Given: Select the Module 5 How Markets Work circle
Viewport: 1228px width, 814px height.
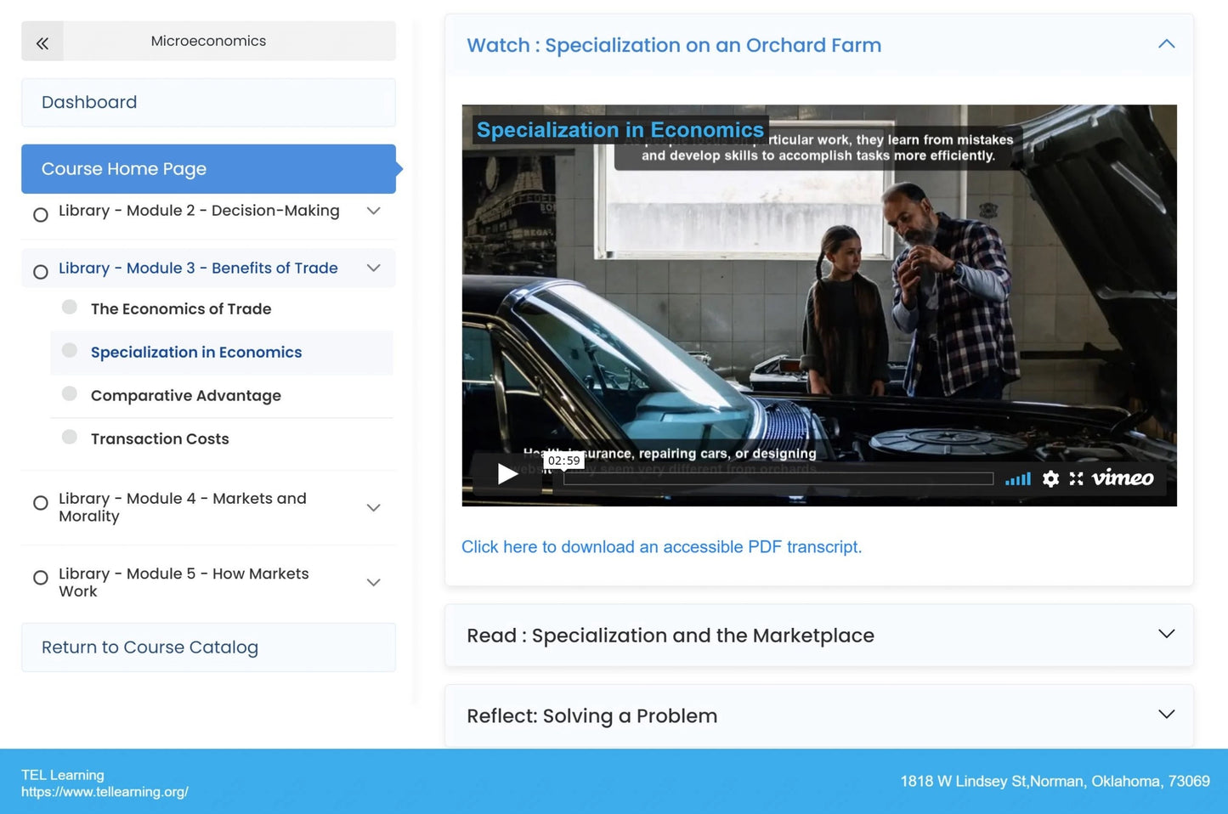Looking at the screenshot, I should tap(40, 578).
